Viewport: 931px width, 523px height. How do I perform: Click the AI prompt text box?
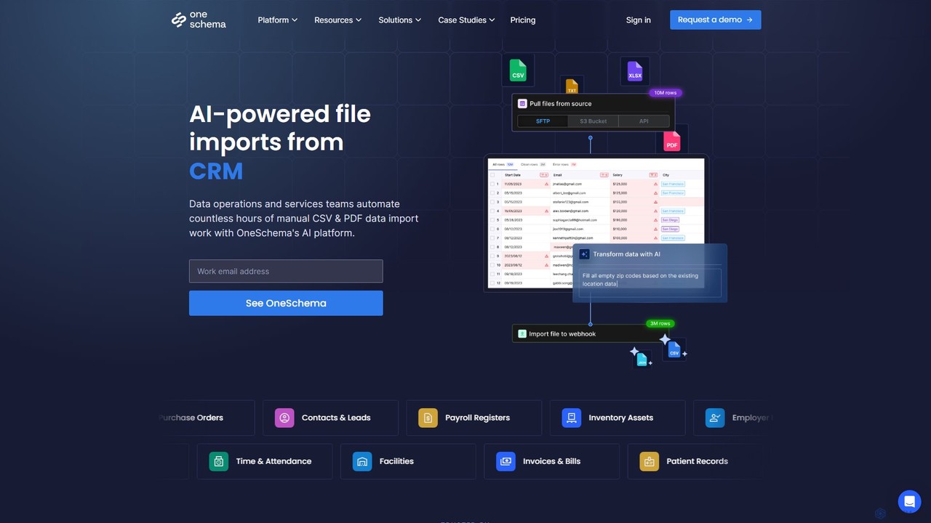[x=650, y=283]
